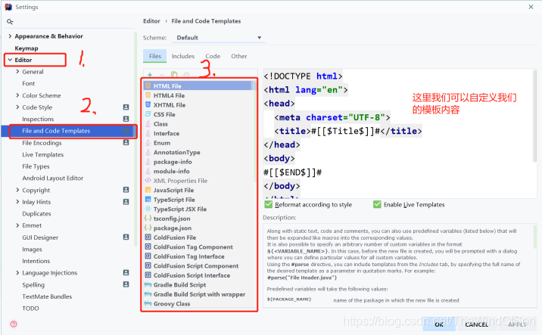The height and width of the screenshot is (335, 542).
Task: Click the ColdFusion File template icon
Action: (x=148, y=237)
